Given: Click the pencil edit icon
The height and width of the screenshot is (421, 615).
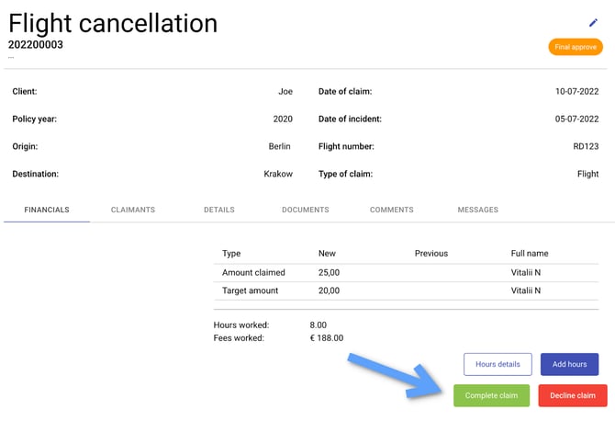Looking at the screenshot, I should click(593, 22).
